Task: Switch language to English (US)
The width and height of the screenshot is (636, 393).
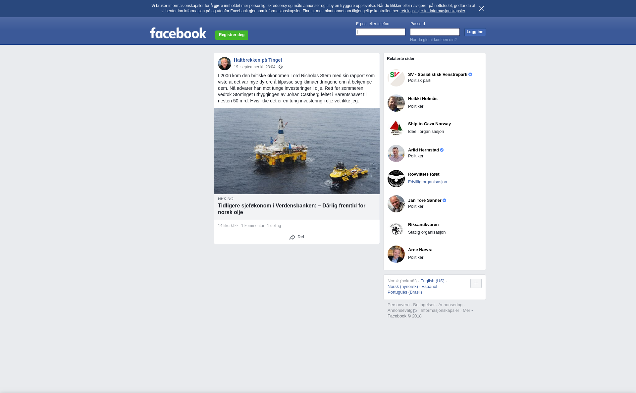Action: point(432,281)
